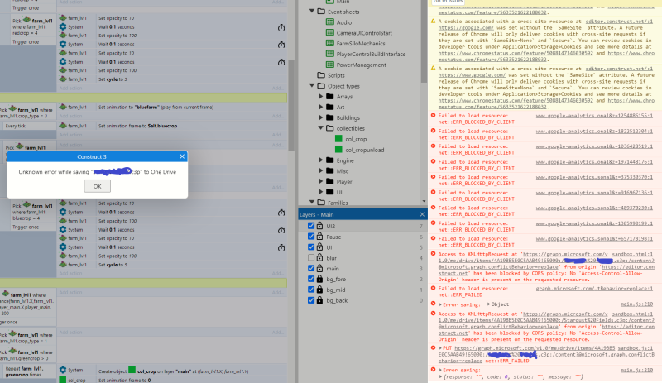Click the FarmSiloMechanics event sheet icon
This screenshot has height=383, width=662.
pyautogui.click(x=329, y=43)
